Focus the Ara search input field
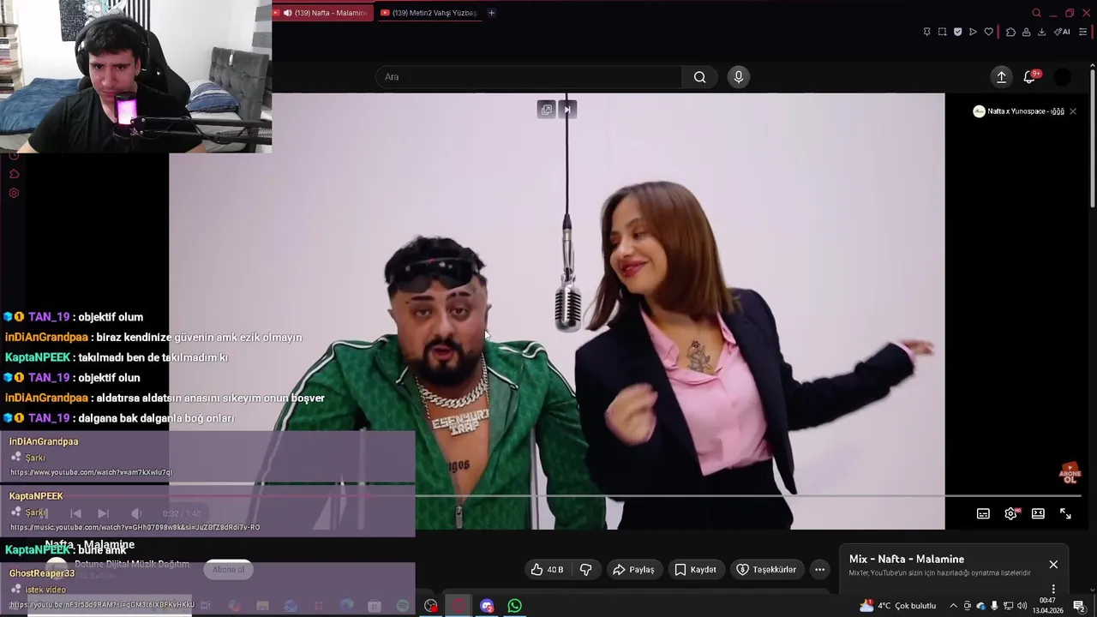The image size is (1097, 617). click(530, 77)
